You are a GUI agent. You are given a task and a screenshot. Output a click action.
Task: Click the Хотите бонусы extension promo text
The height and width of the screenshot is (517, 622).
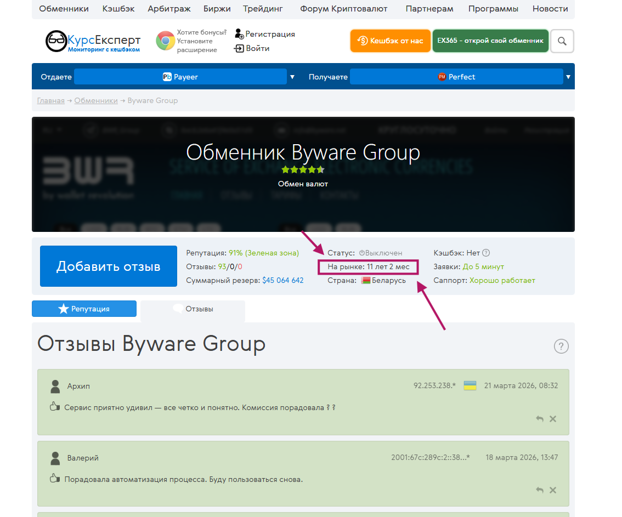[x=201, y=41]
